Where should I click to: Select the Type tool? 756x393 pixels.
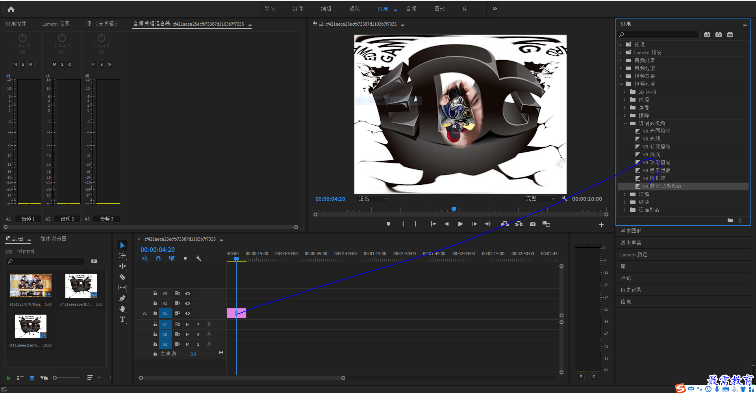122,319
